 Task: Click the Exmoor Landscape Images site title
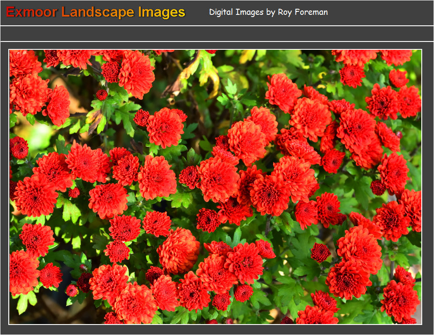(96, 12)
